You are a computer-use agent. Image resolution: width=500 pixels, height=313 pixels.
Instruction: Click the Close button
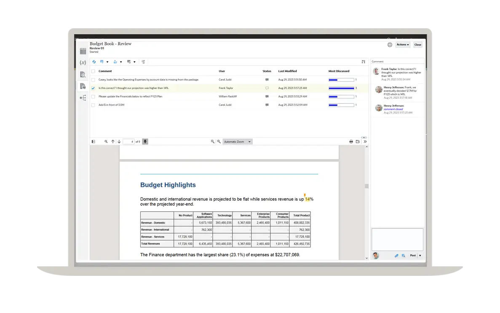[417, 45]
